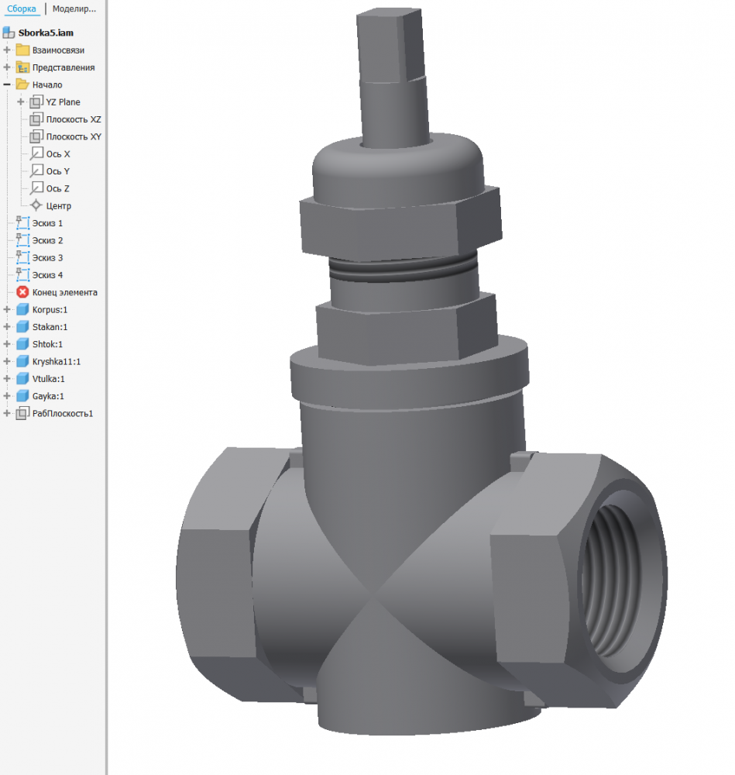The width and height of the screenshot is (735, 775).
Task: Click the РабПлоскость1 work plane icon
Action: tap(22, 413)
